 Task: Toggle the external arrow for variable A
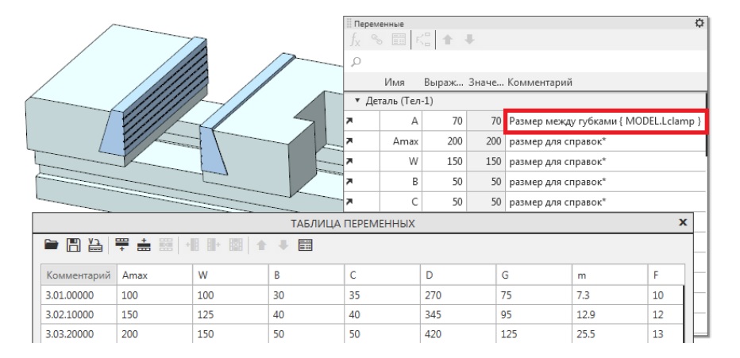(x=350, y=122)
